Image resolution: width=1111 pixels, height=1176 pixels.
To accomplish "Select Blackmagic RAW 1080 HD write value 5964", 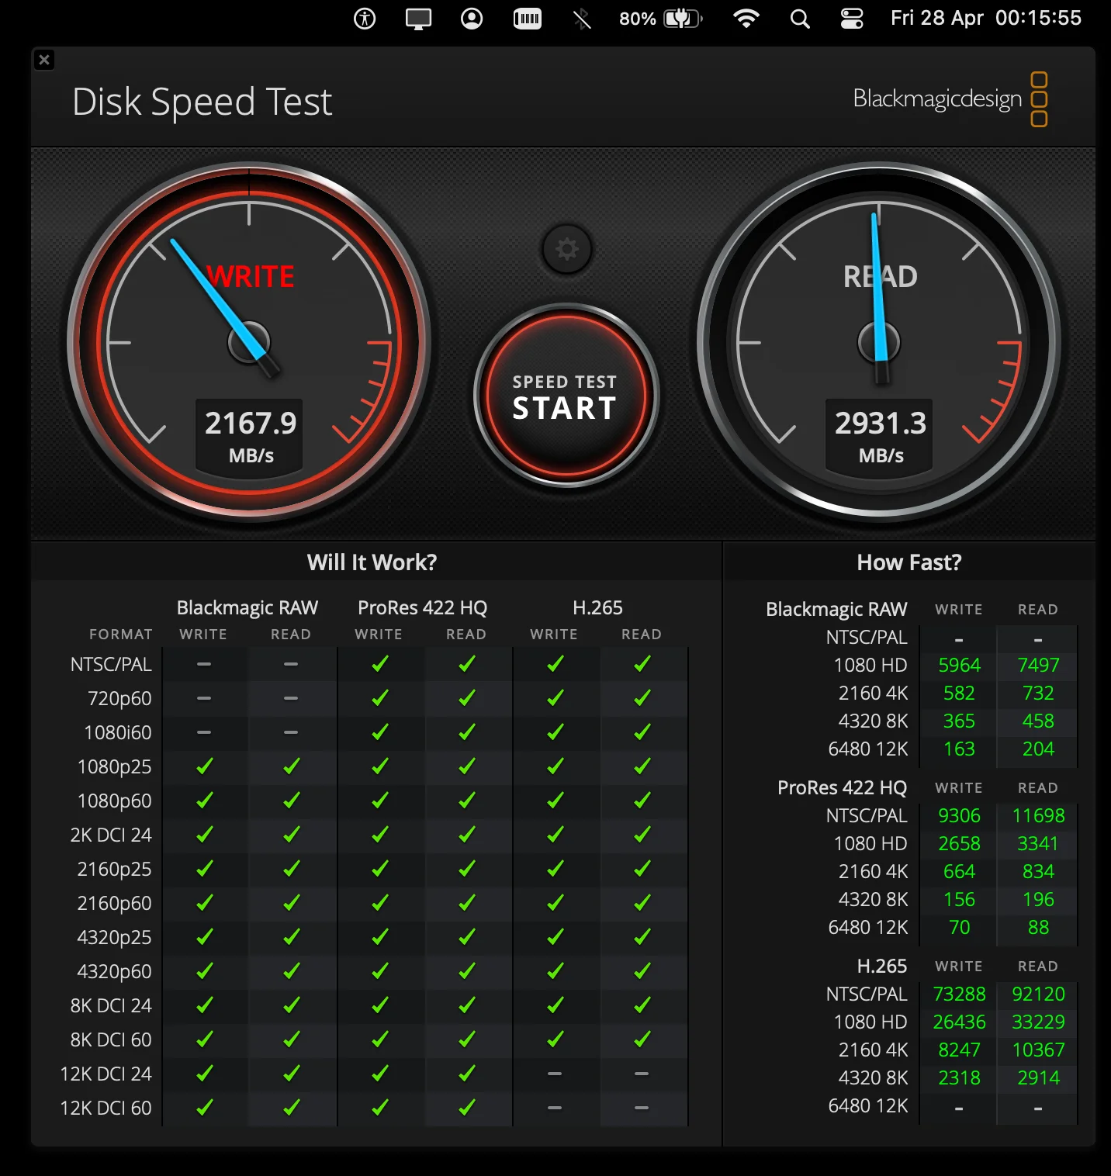I will 960,666.
